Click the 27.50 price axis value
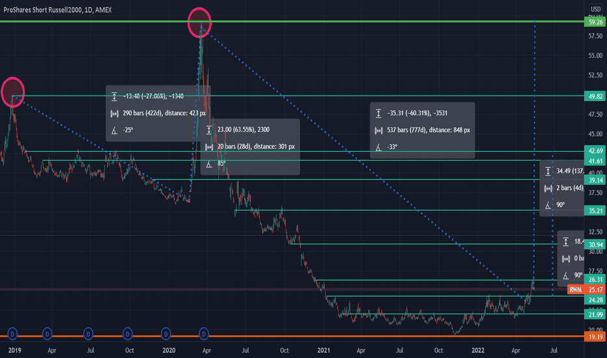The image size is (607, 358). coord(595,271)
